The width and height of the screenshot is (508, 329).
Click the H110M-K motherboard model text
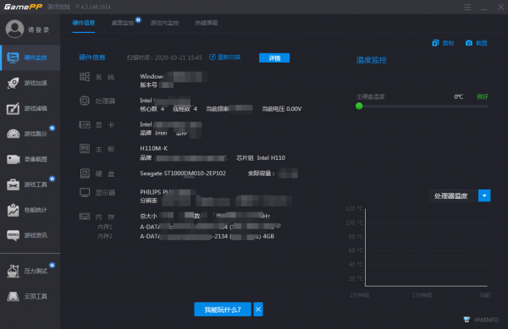point(154,149)
